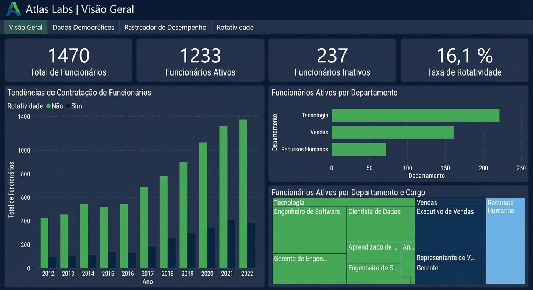Select the green bar for year 2012
Viewport: 533px width, 290px height.
[44, 243]
